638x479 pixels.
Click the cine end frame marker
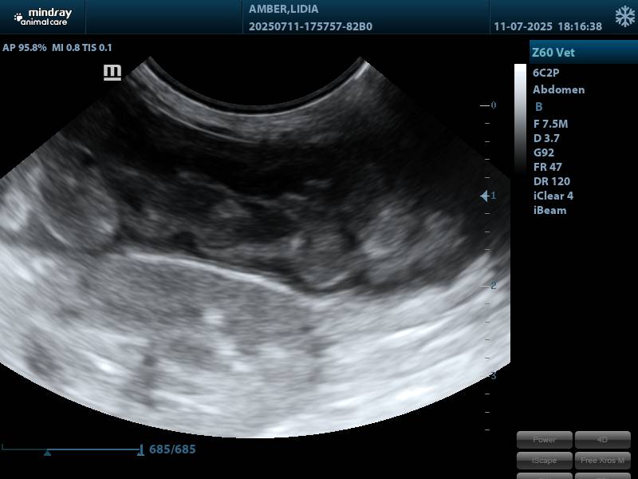[x=141, y=450]
